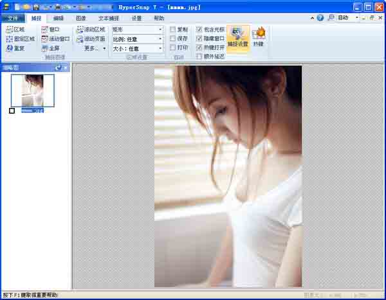
Task: Capture a 窗口 (window)
Action: click(50, 30)
